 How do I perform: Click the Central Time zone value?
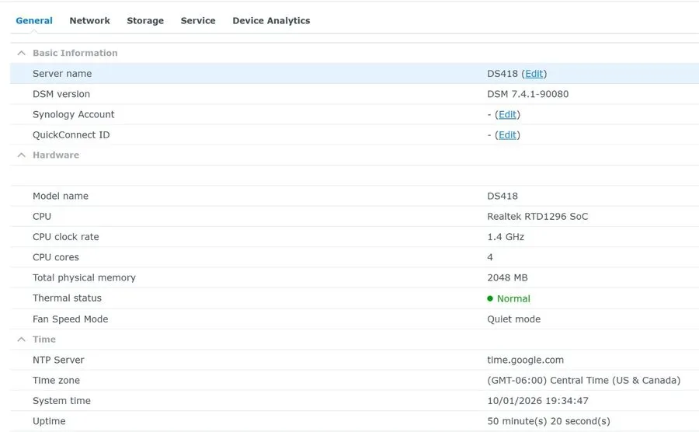pyautogui.click(x=583, y=381)
